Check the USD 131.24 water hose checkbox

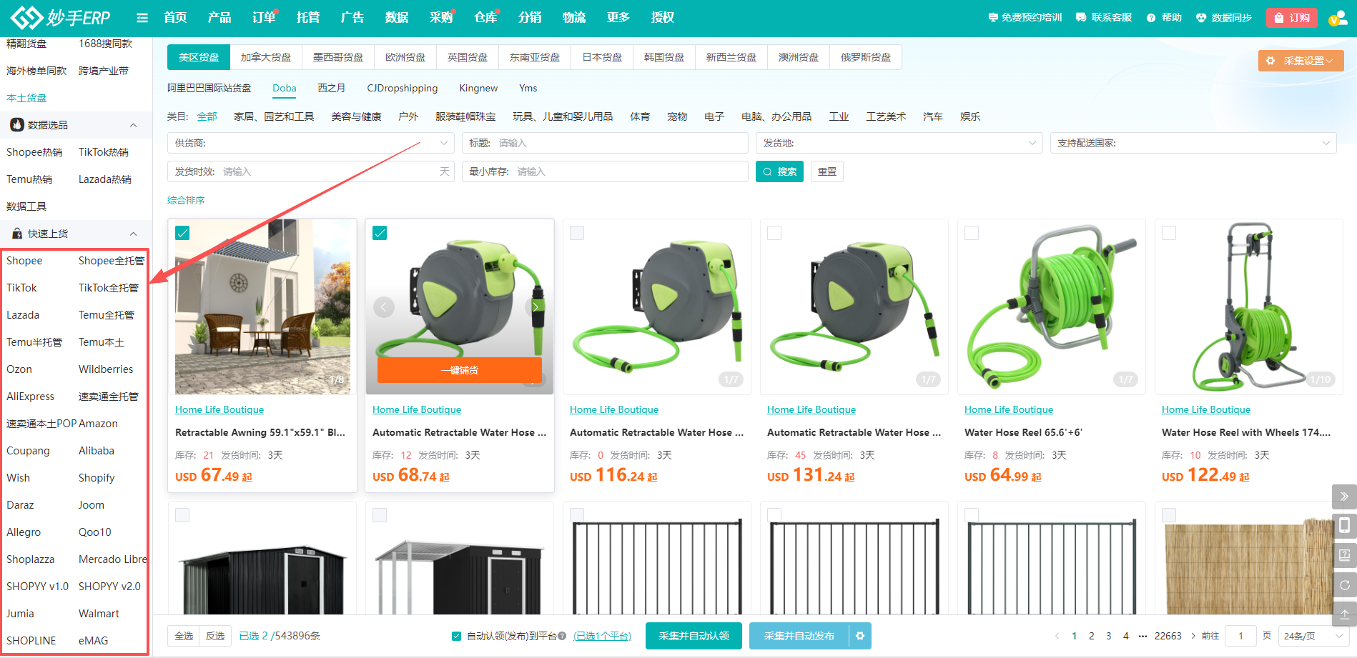(x=774, y=233)
